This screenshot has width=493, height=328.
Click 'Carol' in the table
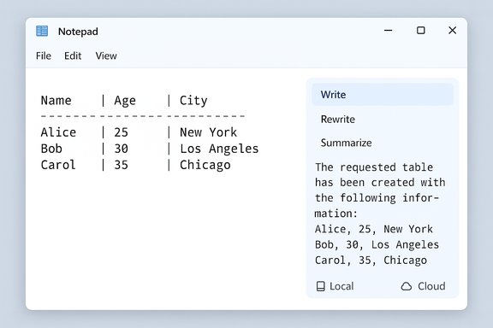point(58,165)
